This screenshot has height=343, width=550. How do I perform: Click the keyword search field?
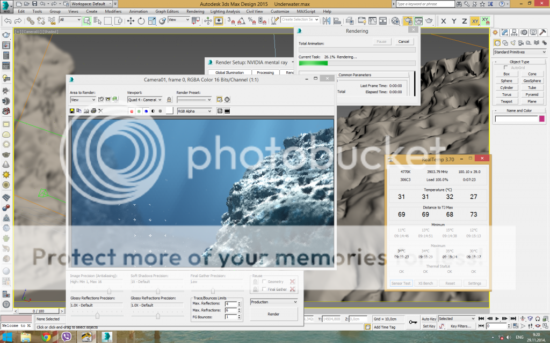click(x=425, y=4)
